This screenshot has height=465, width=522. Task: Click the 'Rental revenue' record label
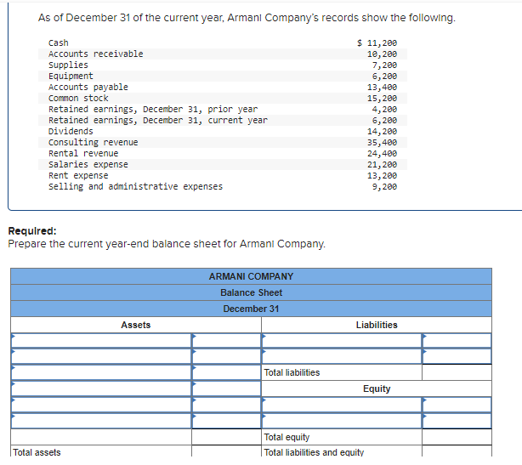click(x=83, y=154)
